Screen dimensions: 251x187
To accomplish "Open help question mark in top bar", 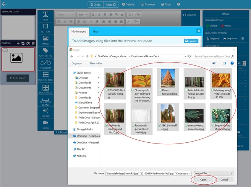I will tap(178, 4).
